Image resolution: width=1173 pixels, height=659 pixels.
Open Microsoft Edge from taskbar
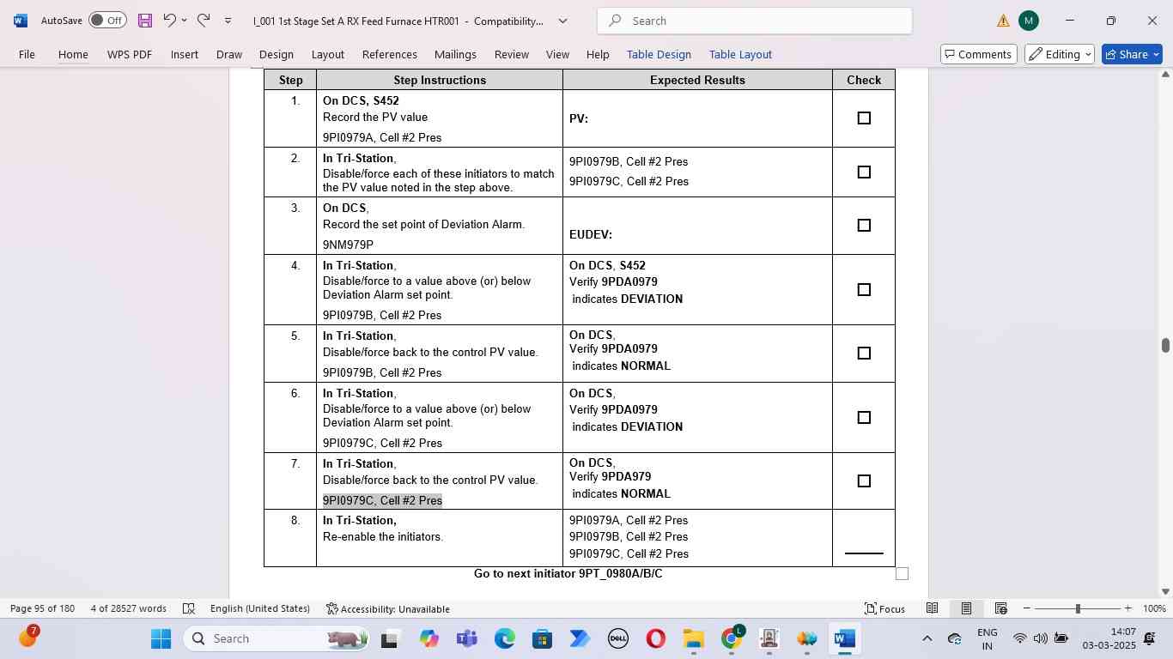pyautogui.click(x=504, y=638)
